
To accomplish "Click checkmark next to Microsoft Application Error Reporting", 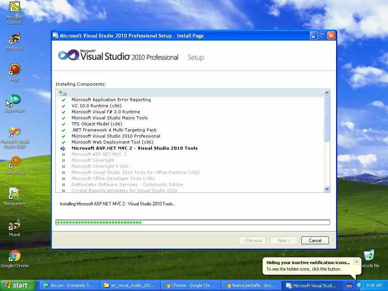I will point(63,100).
